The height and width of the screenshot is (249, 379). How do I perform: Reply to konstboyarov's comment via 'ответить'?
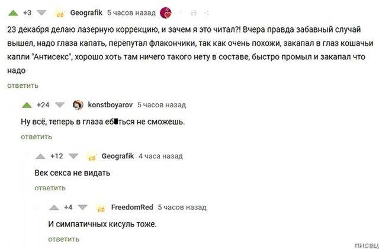(37, 137)
